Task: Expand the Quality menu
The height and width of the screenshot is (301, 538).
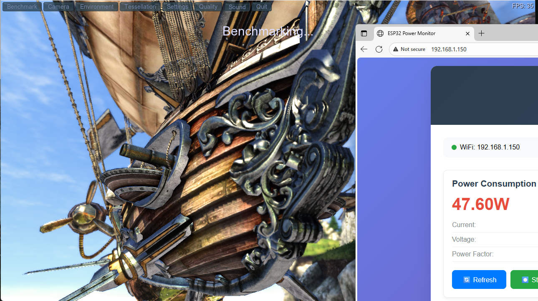Action: (208, 7)
